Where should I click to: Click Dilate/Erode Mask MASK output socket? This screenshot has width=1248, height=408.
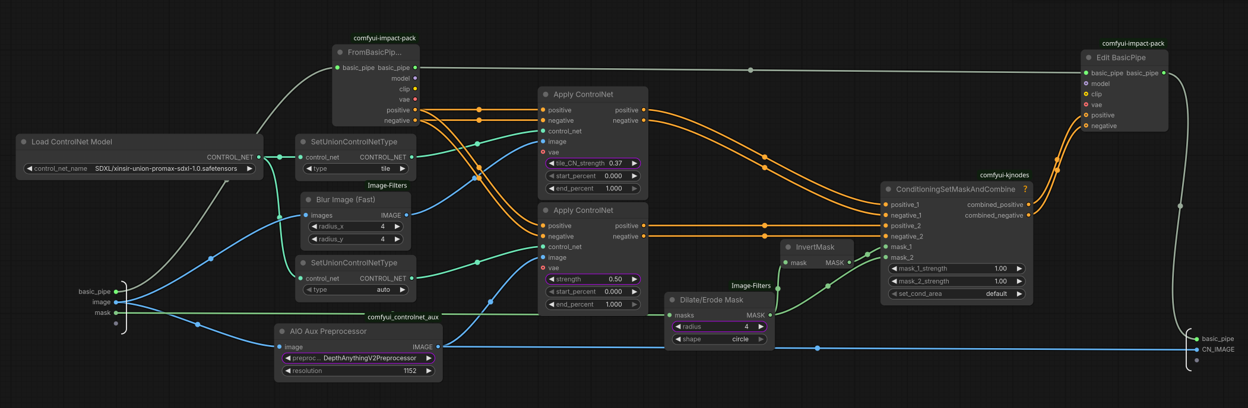click(771, 315)
